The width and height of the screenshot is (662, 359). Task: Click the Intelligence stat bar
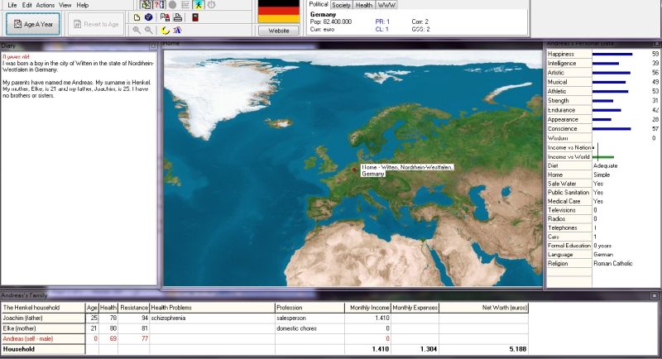[x=606, y=63]
